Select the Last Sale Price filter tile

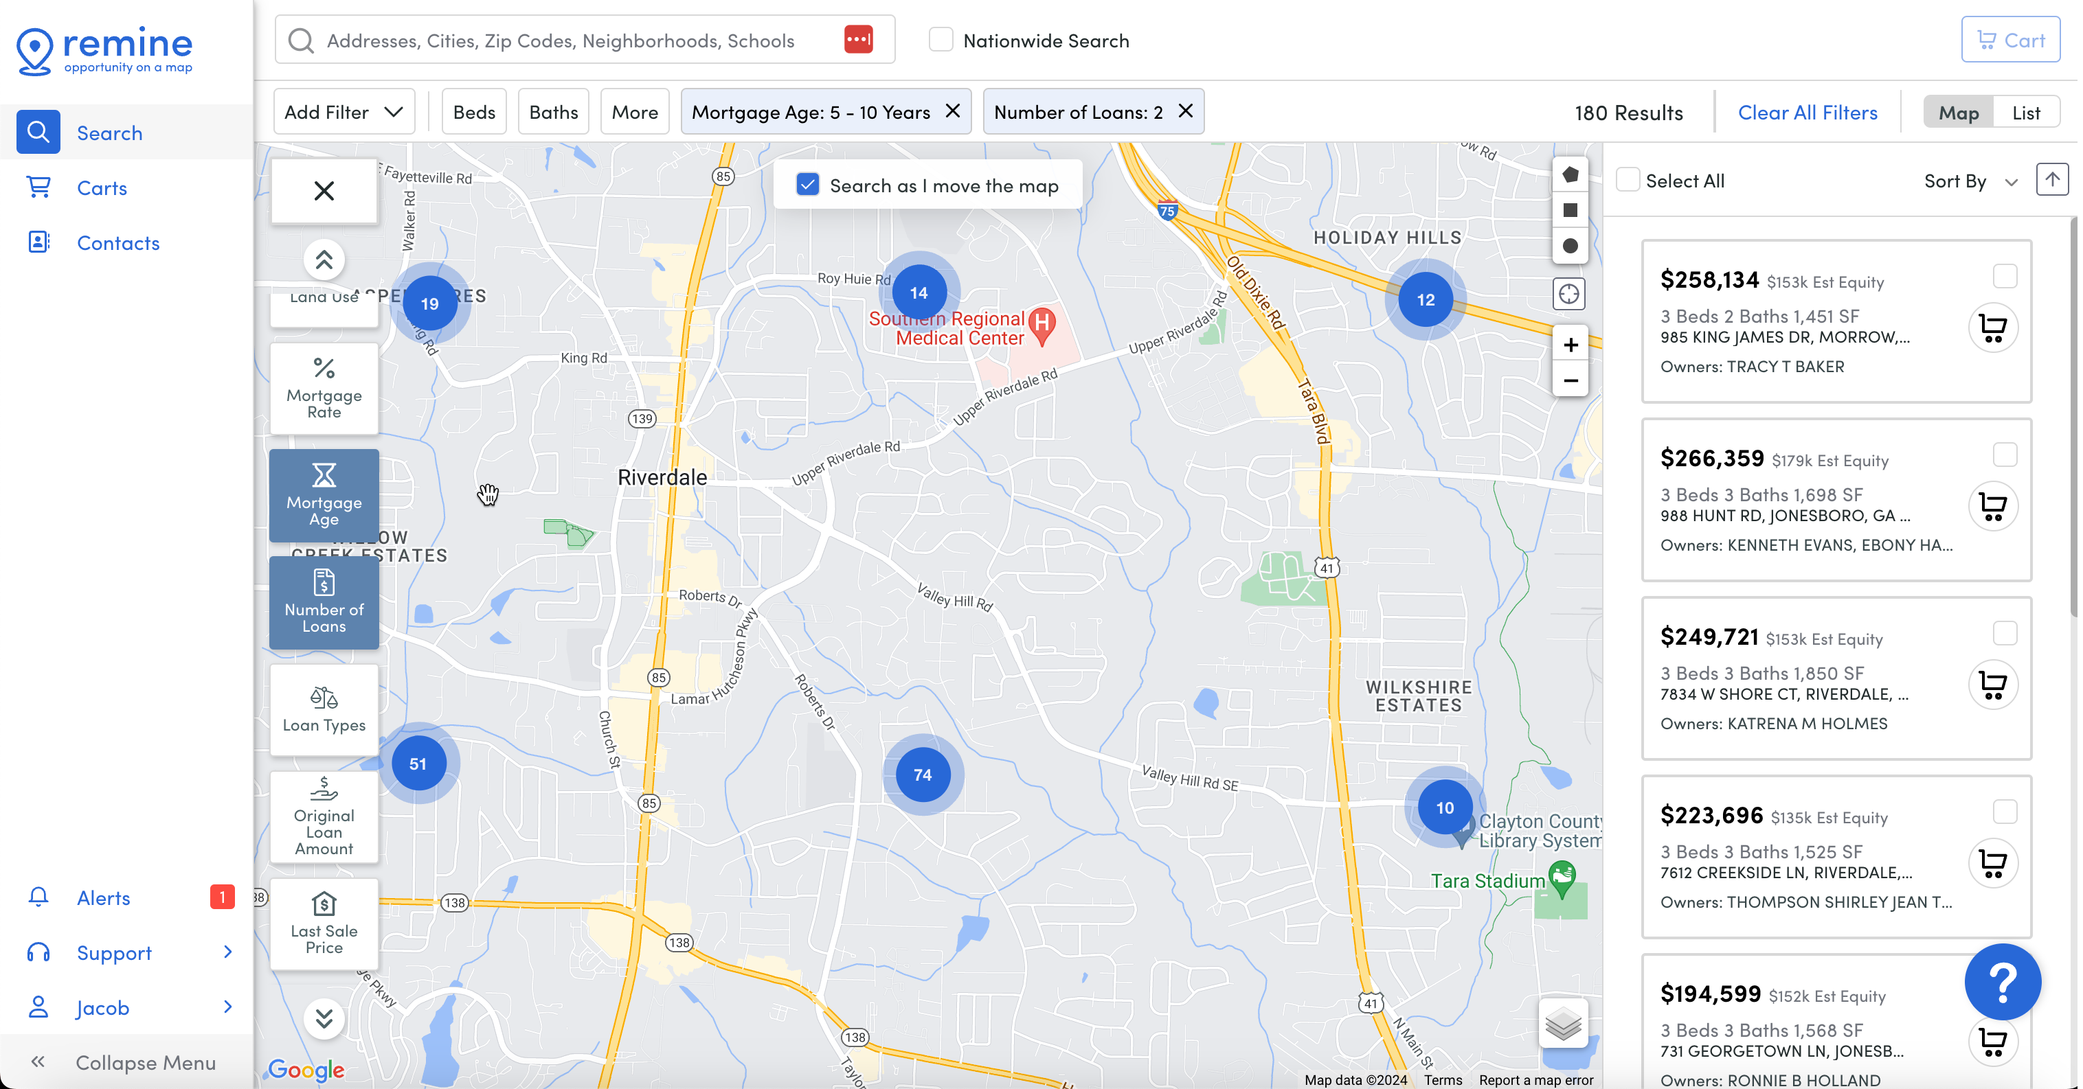click(324, 924)
